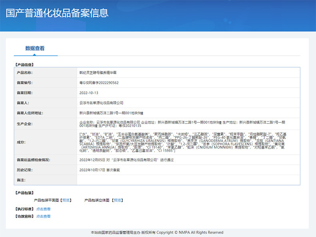This screenshot has width=316, height=237.
Task: Click the 国产普通化妆品备案信息 page title
Action: tap(57, 13)
